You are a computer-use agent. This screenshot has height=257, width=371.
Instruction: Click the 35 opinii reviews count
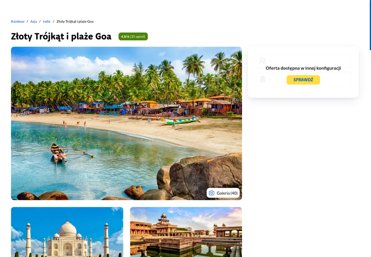pyautogui.click(x=137, y=37)
